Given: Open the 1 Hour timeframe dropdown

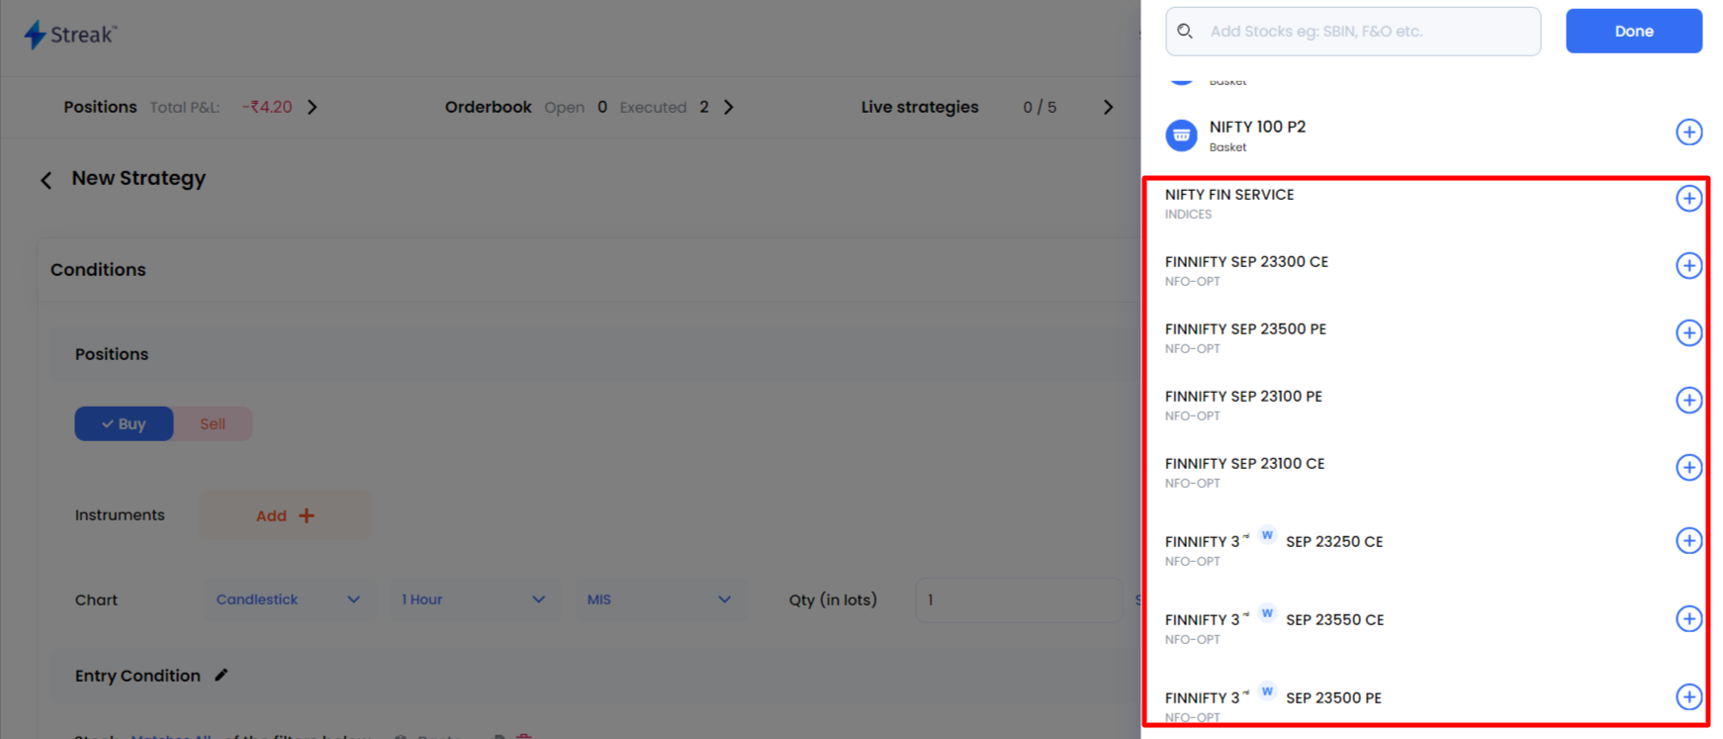Looking at the screenshot, I should tap(473, 600).
